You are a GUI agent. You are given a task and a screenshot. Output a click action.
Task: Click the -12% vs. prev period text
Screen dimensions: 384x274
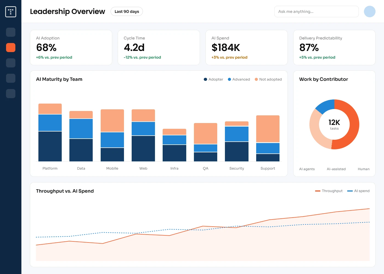142,58
